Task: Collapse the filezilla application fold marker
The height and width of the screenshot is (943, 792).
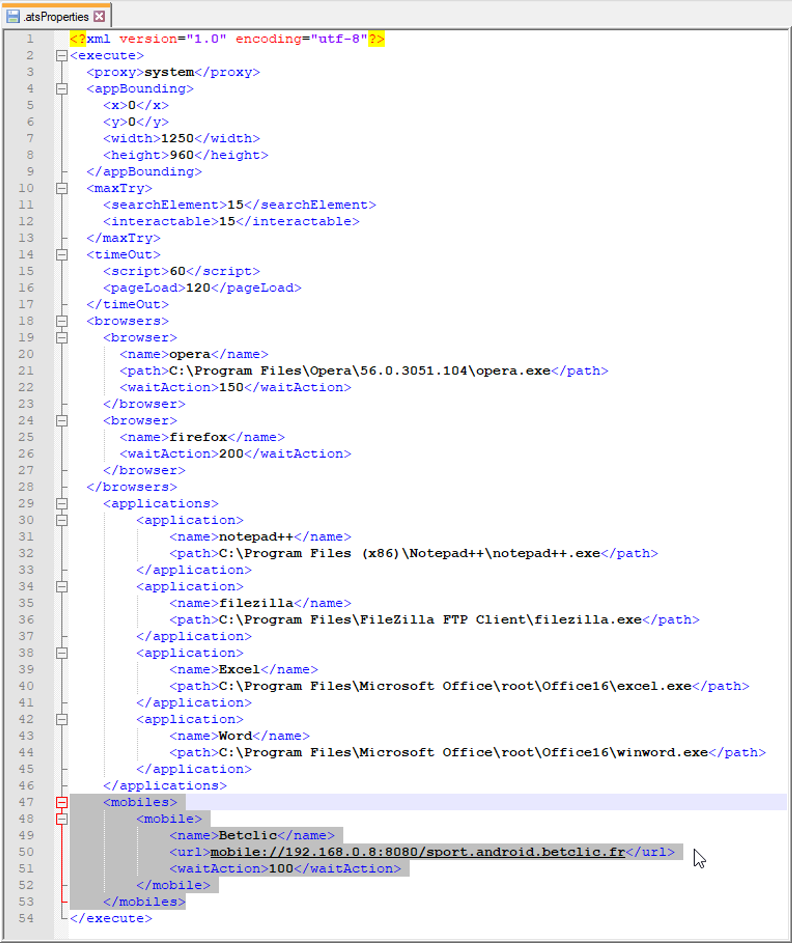Action: pyautogui.click(x=62, y=587)
